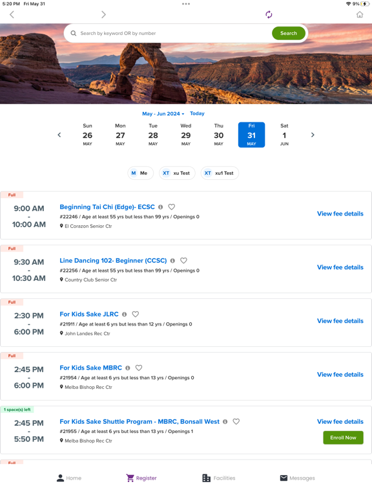Toggle the xu1 Test participant filter
The height and width of the screenshot is (497, 372).
(x=220, y=173)
